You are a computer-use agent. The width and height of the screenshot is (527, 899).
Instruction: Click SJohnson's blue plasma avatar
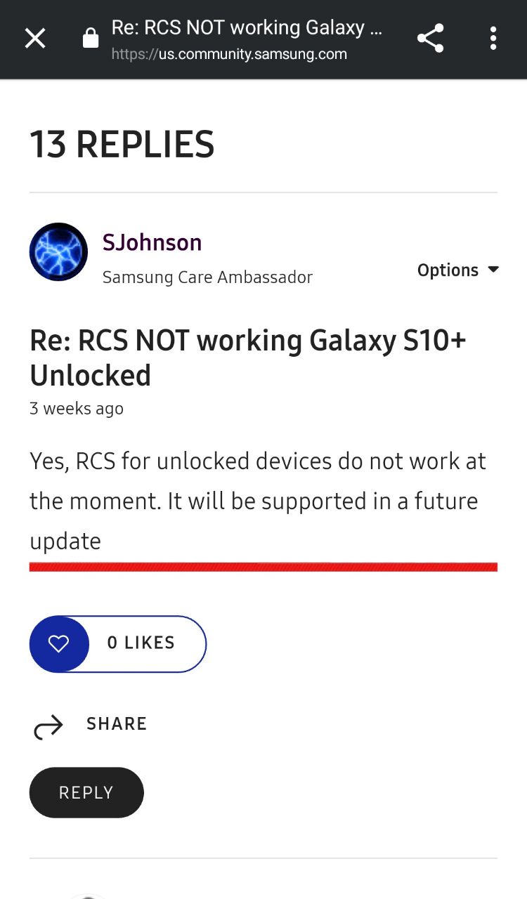coord(58,251)
